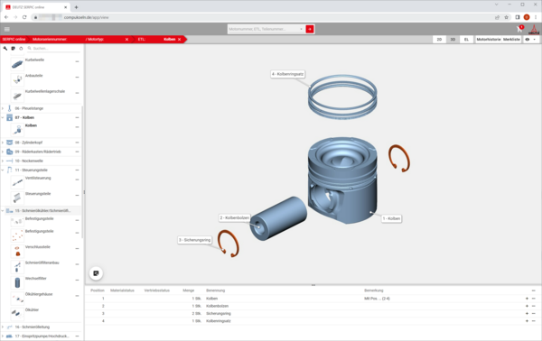Click the SERPIC online breadcrumb
Viewport: 542px width, 341px height.
point(14,40)
